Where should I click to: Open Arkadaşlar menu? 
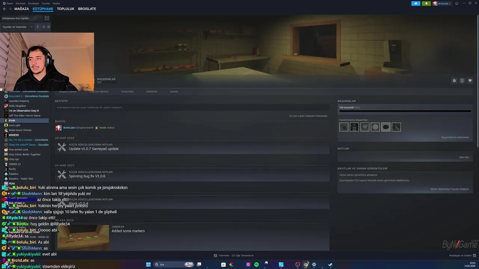33,3
